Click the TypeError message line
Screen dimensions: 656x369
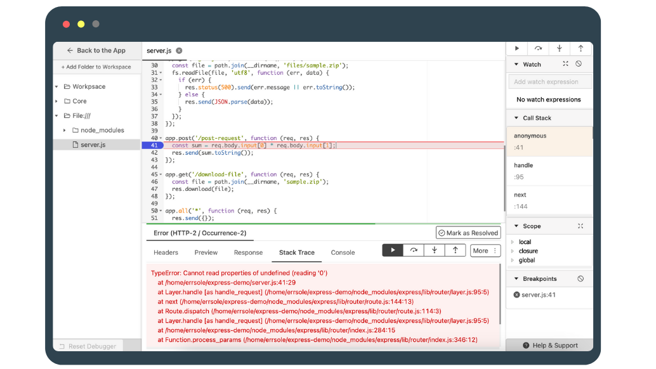point(239,273)
